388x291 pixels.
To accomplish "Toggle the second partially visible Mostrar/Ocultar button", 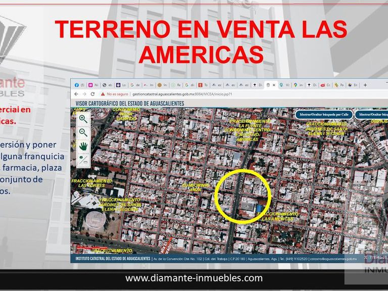I will [371, 115].
